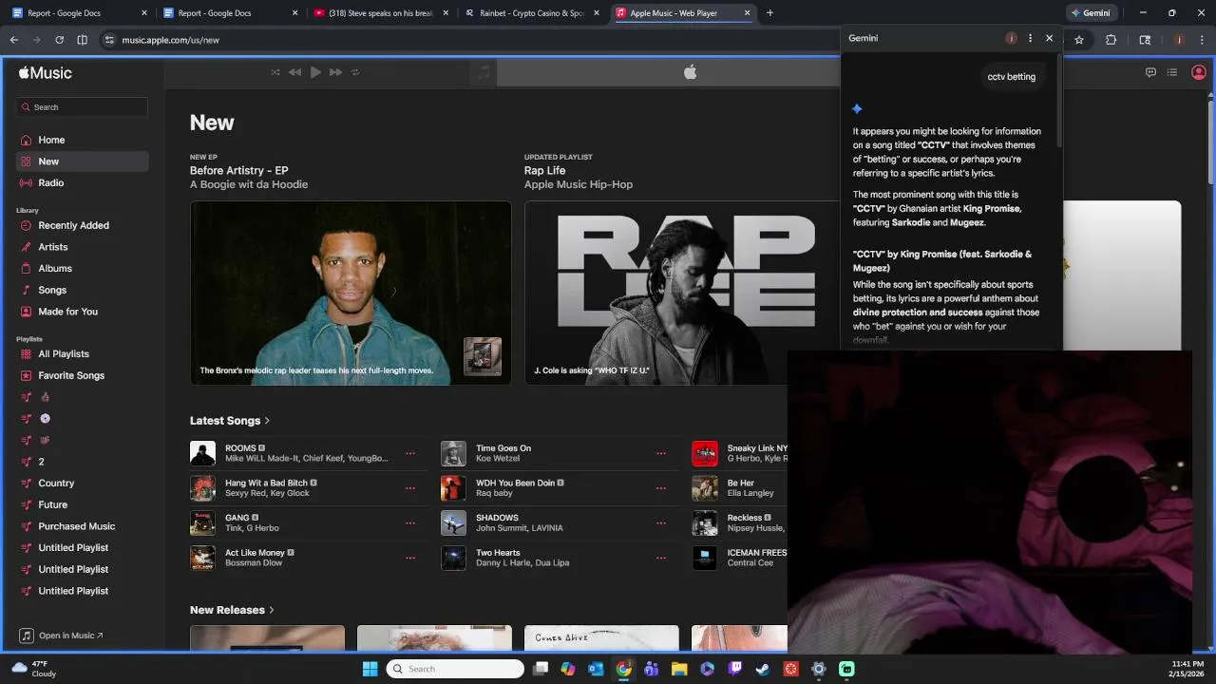Open the Up Next queue list icon
1216x684 pixels.
point(1172,72)
